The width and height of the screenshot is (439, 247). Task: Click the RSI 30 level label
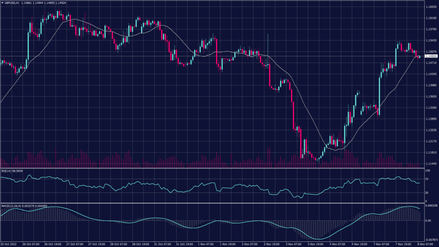click(426, 193)
